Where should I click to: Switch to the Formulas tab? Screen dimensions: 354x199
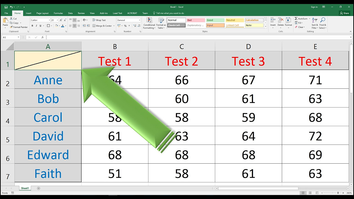click(58, 13)
